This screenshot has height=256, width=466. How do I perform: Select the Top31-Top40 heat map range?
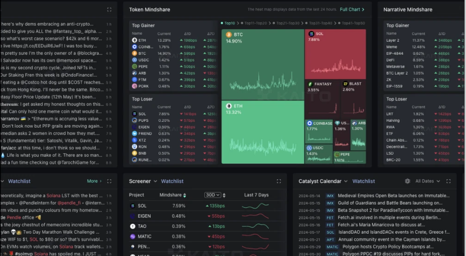(x=319, y=23)
